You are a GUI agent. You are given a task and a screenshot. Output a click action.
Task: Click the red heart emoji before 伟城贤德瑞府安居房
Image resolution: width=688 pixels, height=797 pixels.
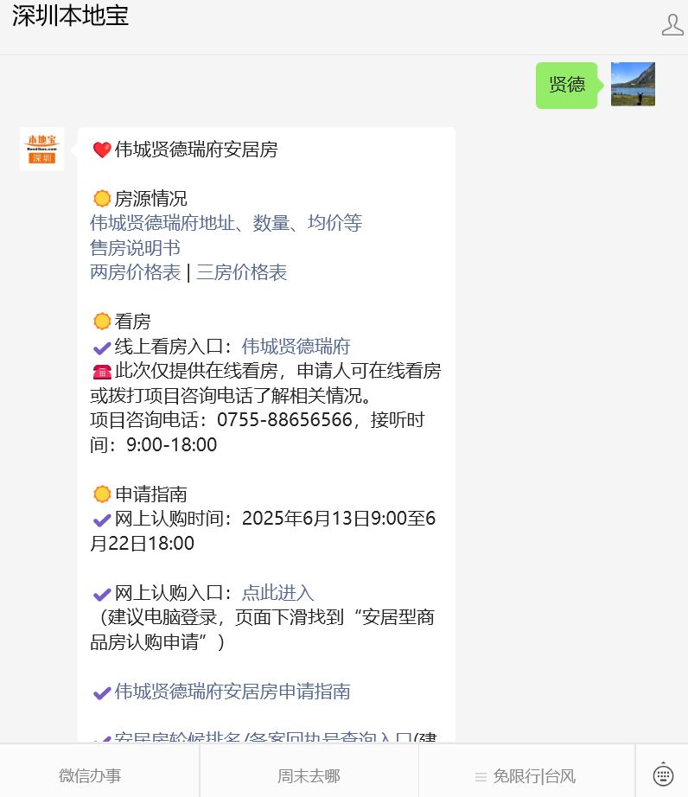tap(102, 150)
